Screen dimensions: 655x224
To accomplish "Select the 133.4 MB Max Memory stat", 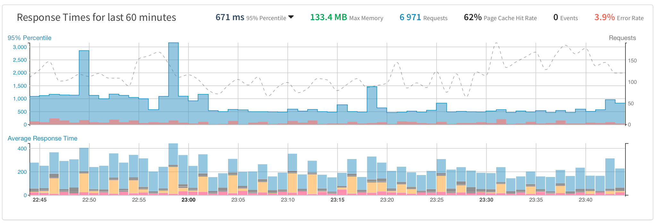I will pyautogui.click(x=346, y=18).
